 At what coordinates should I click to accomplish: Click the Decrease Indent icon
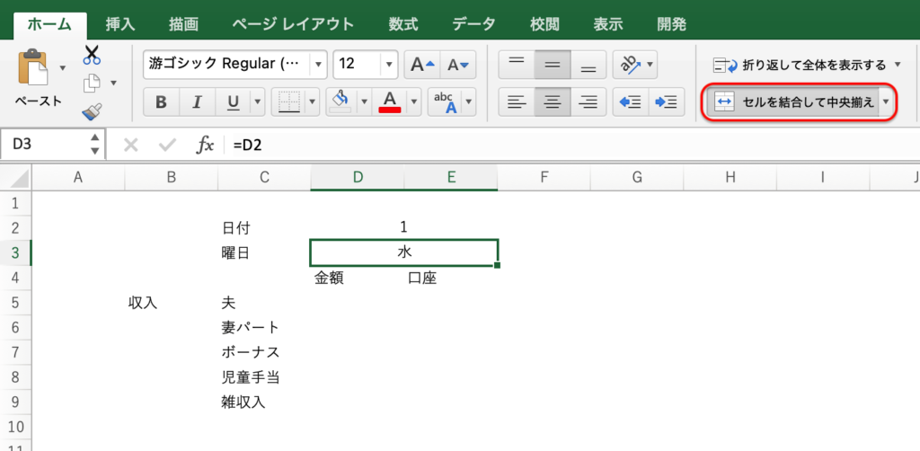630,102
